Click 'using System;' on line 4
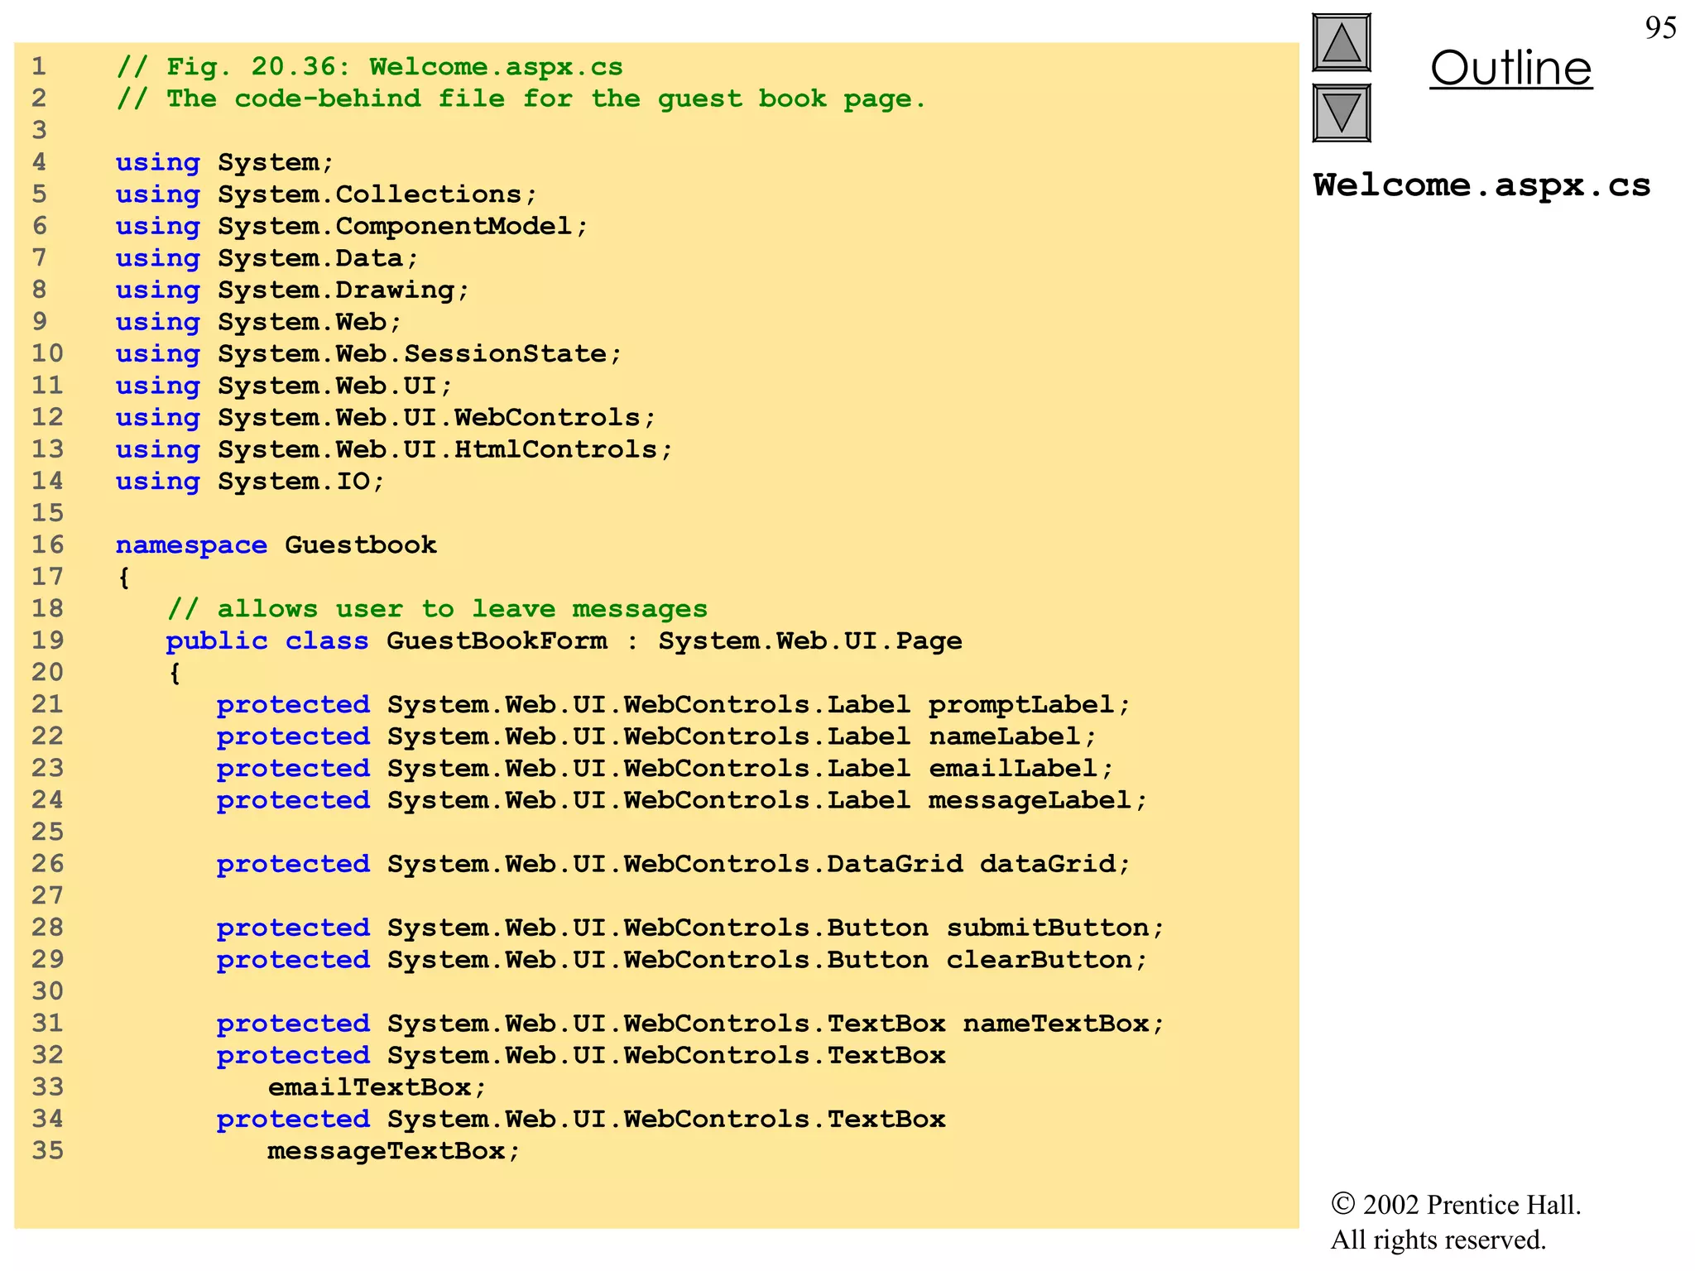Viewport: 1695px width, 1271px height. point(224,162)
